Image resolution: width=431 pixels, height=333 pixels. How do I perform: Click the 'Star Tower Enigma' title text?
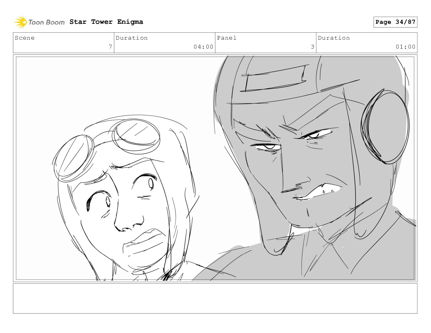(106, 22)
